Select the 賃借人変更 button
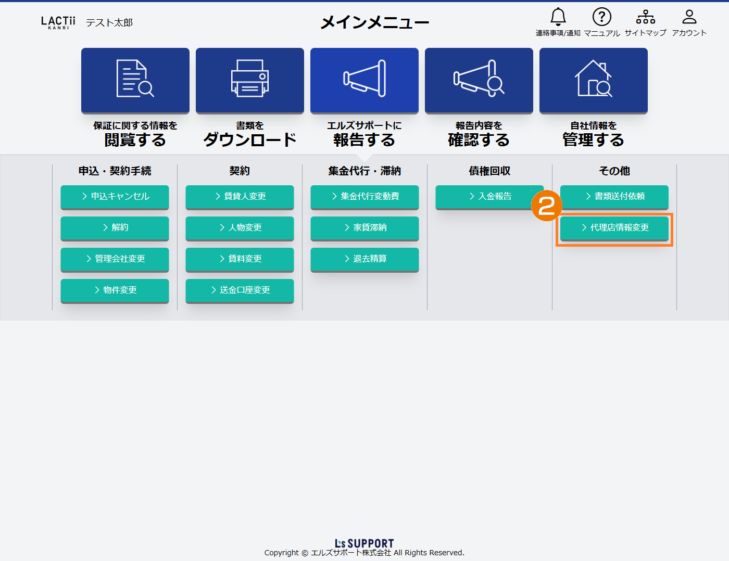Screen dimensions: 729x561 tap(240, 197)
